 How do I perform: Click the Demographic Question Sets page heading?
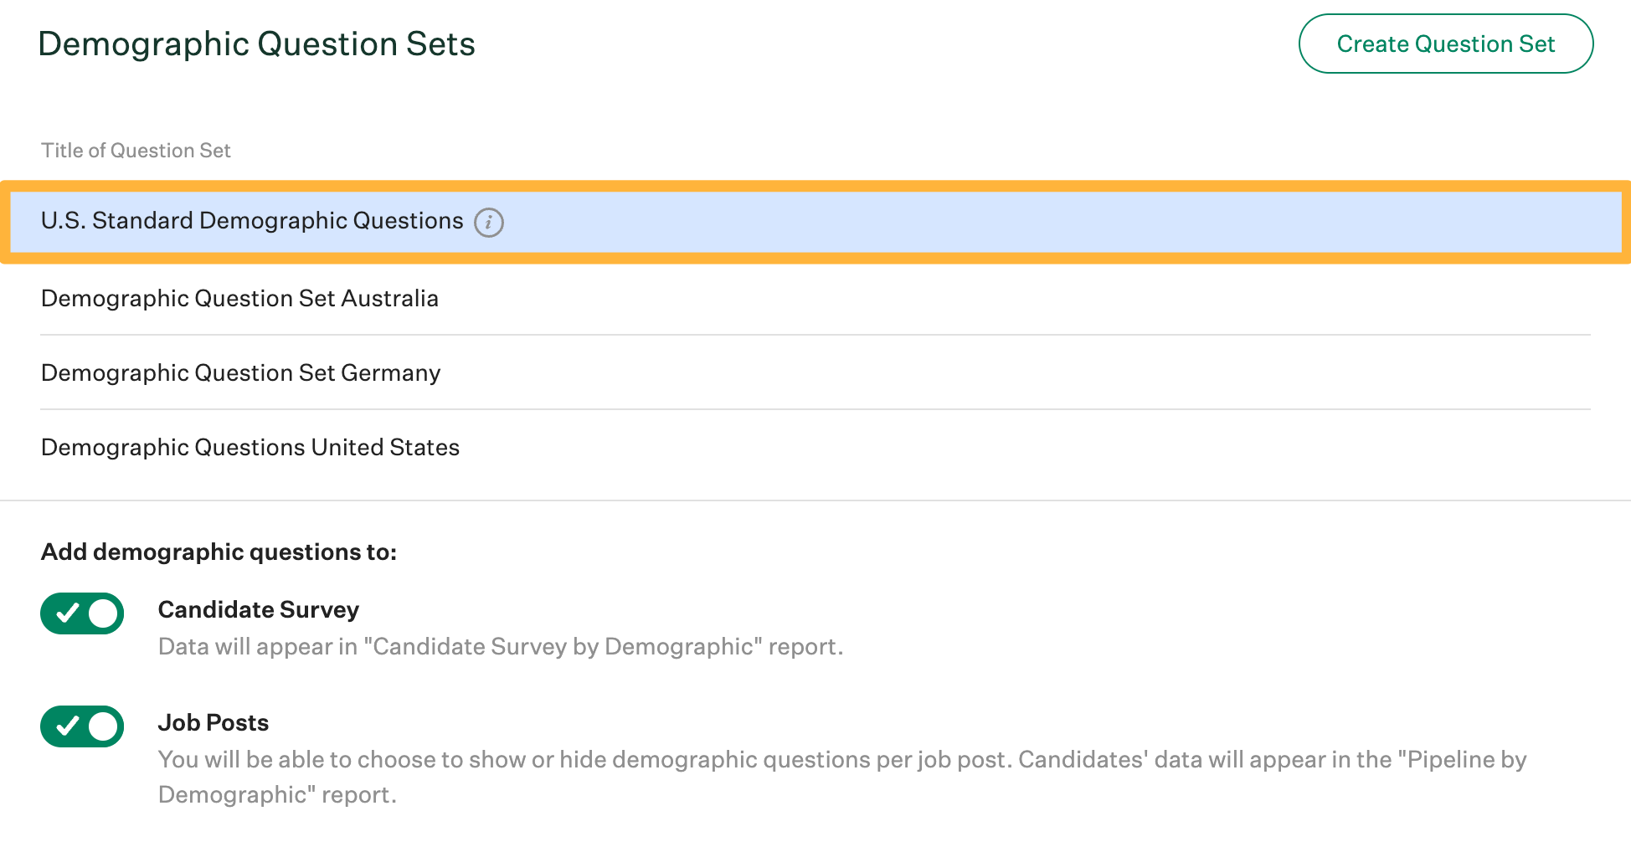pyautogui.click(x=256, y=44)
